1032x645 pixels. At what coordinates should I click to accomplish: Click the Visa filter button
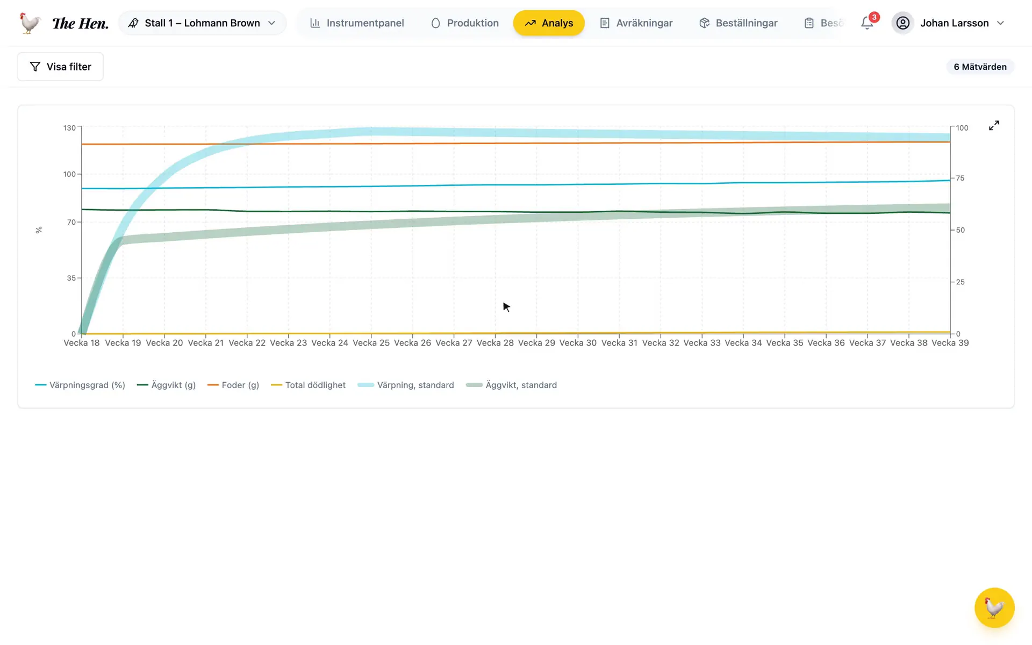click(x=60, y=67)
